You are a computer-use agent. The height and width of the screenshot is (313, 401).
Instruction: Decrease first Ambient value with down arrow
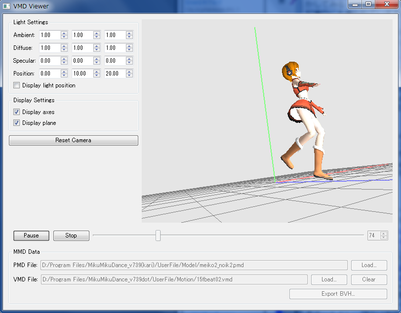(x=64, y=37)
